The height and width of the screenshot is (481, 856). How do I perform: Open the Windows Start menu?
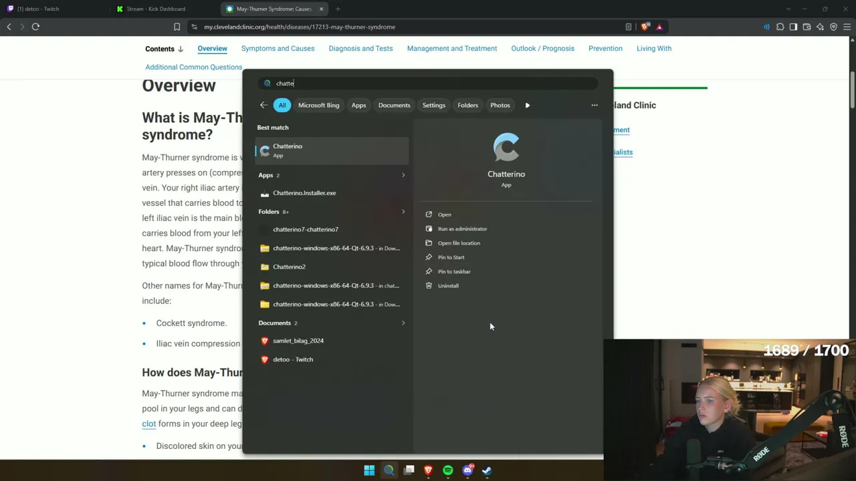click(x=369, y=470)
